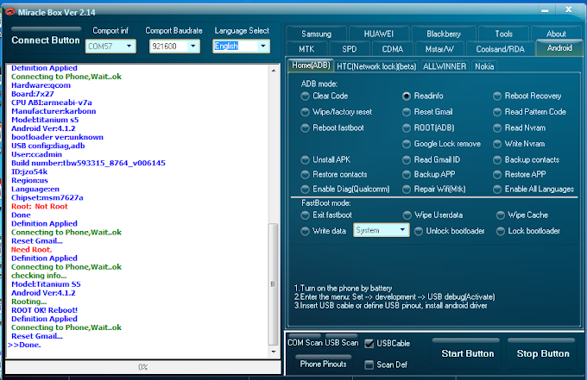Open the System partition dropdown

pos(381,230)
